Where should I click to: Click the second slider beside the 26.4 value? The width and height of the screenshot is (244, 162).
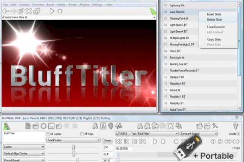coord(74,154)
